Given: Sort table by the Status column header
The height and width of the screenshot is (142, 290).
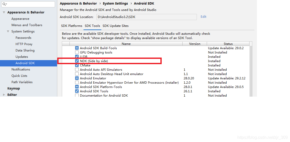Looking at the screenshot, I should coord(228,44).
